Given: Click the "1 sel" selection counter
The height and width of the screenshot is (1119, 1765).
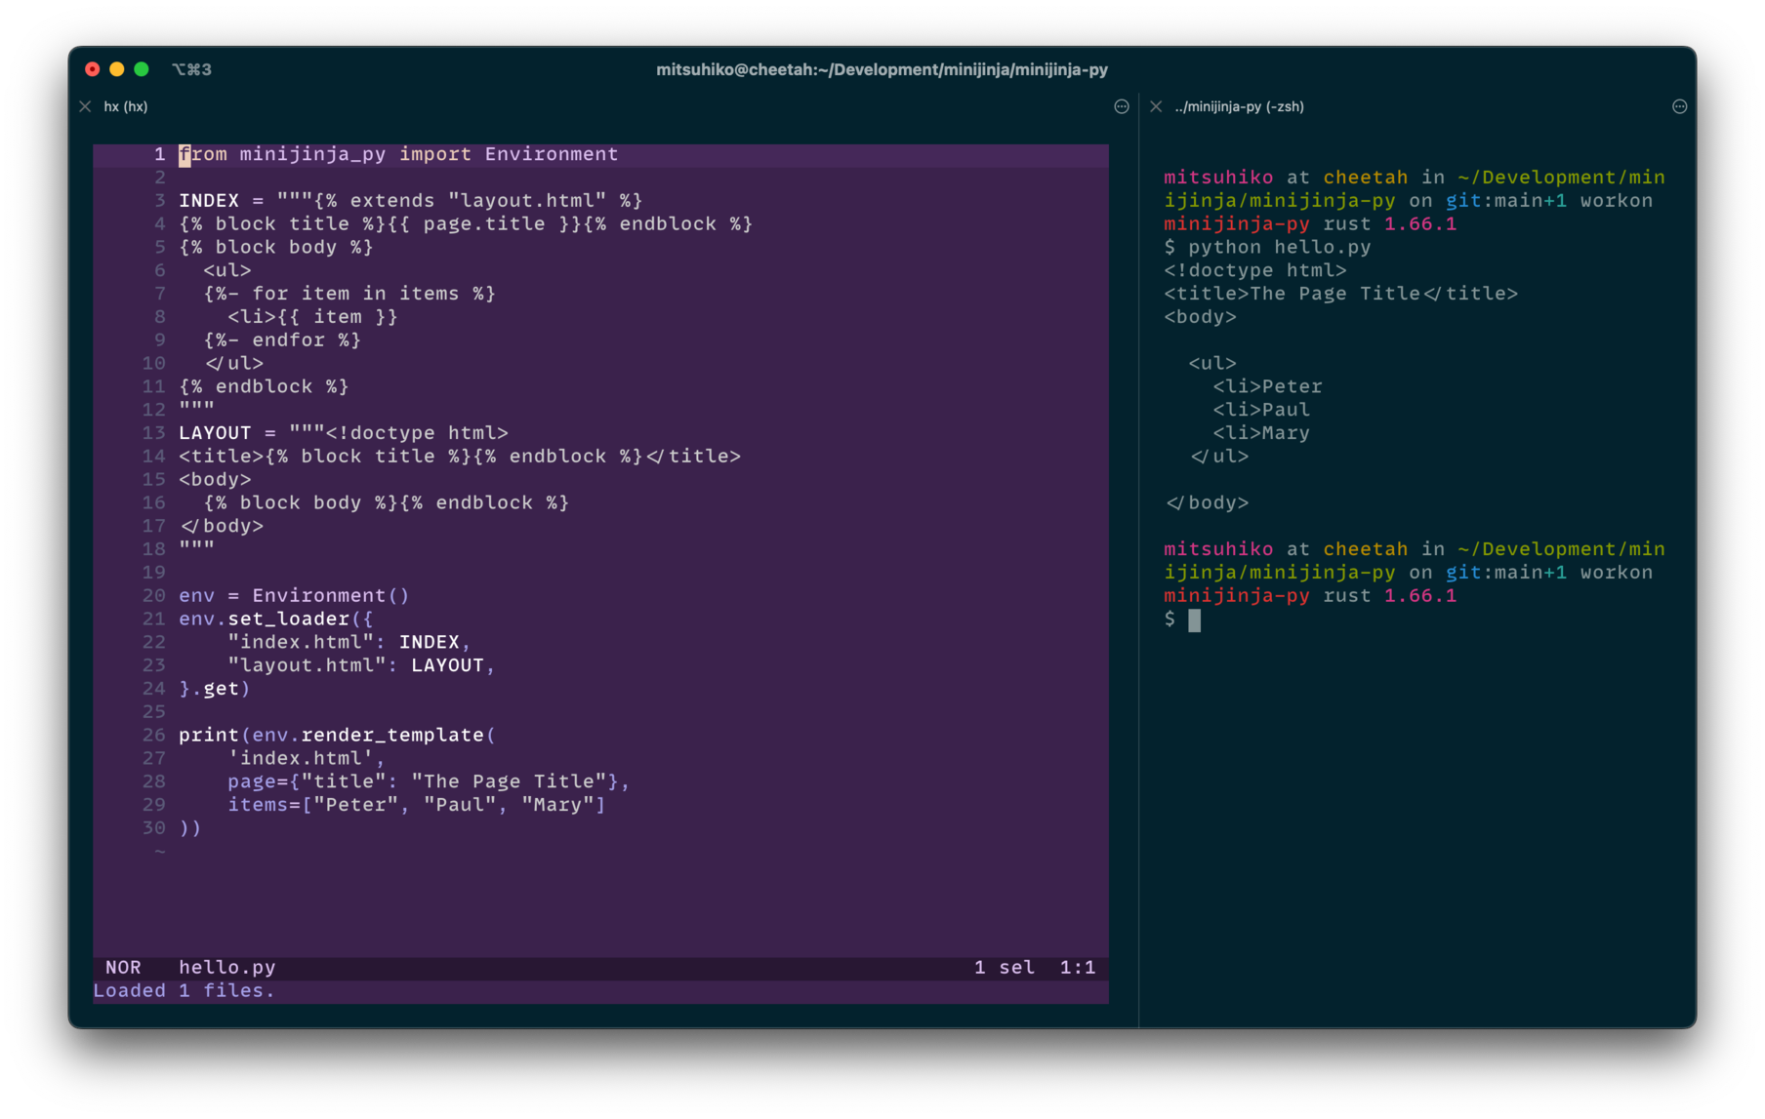Looking at the screenshot, I should (x=1004, y=967).
